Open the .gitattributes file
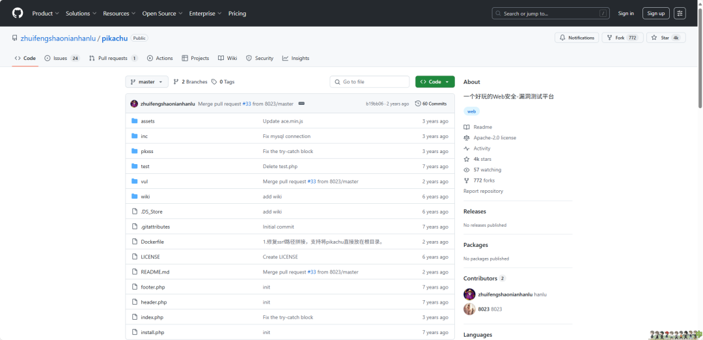 (x=155, y=227)
